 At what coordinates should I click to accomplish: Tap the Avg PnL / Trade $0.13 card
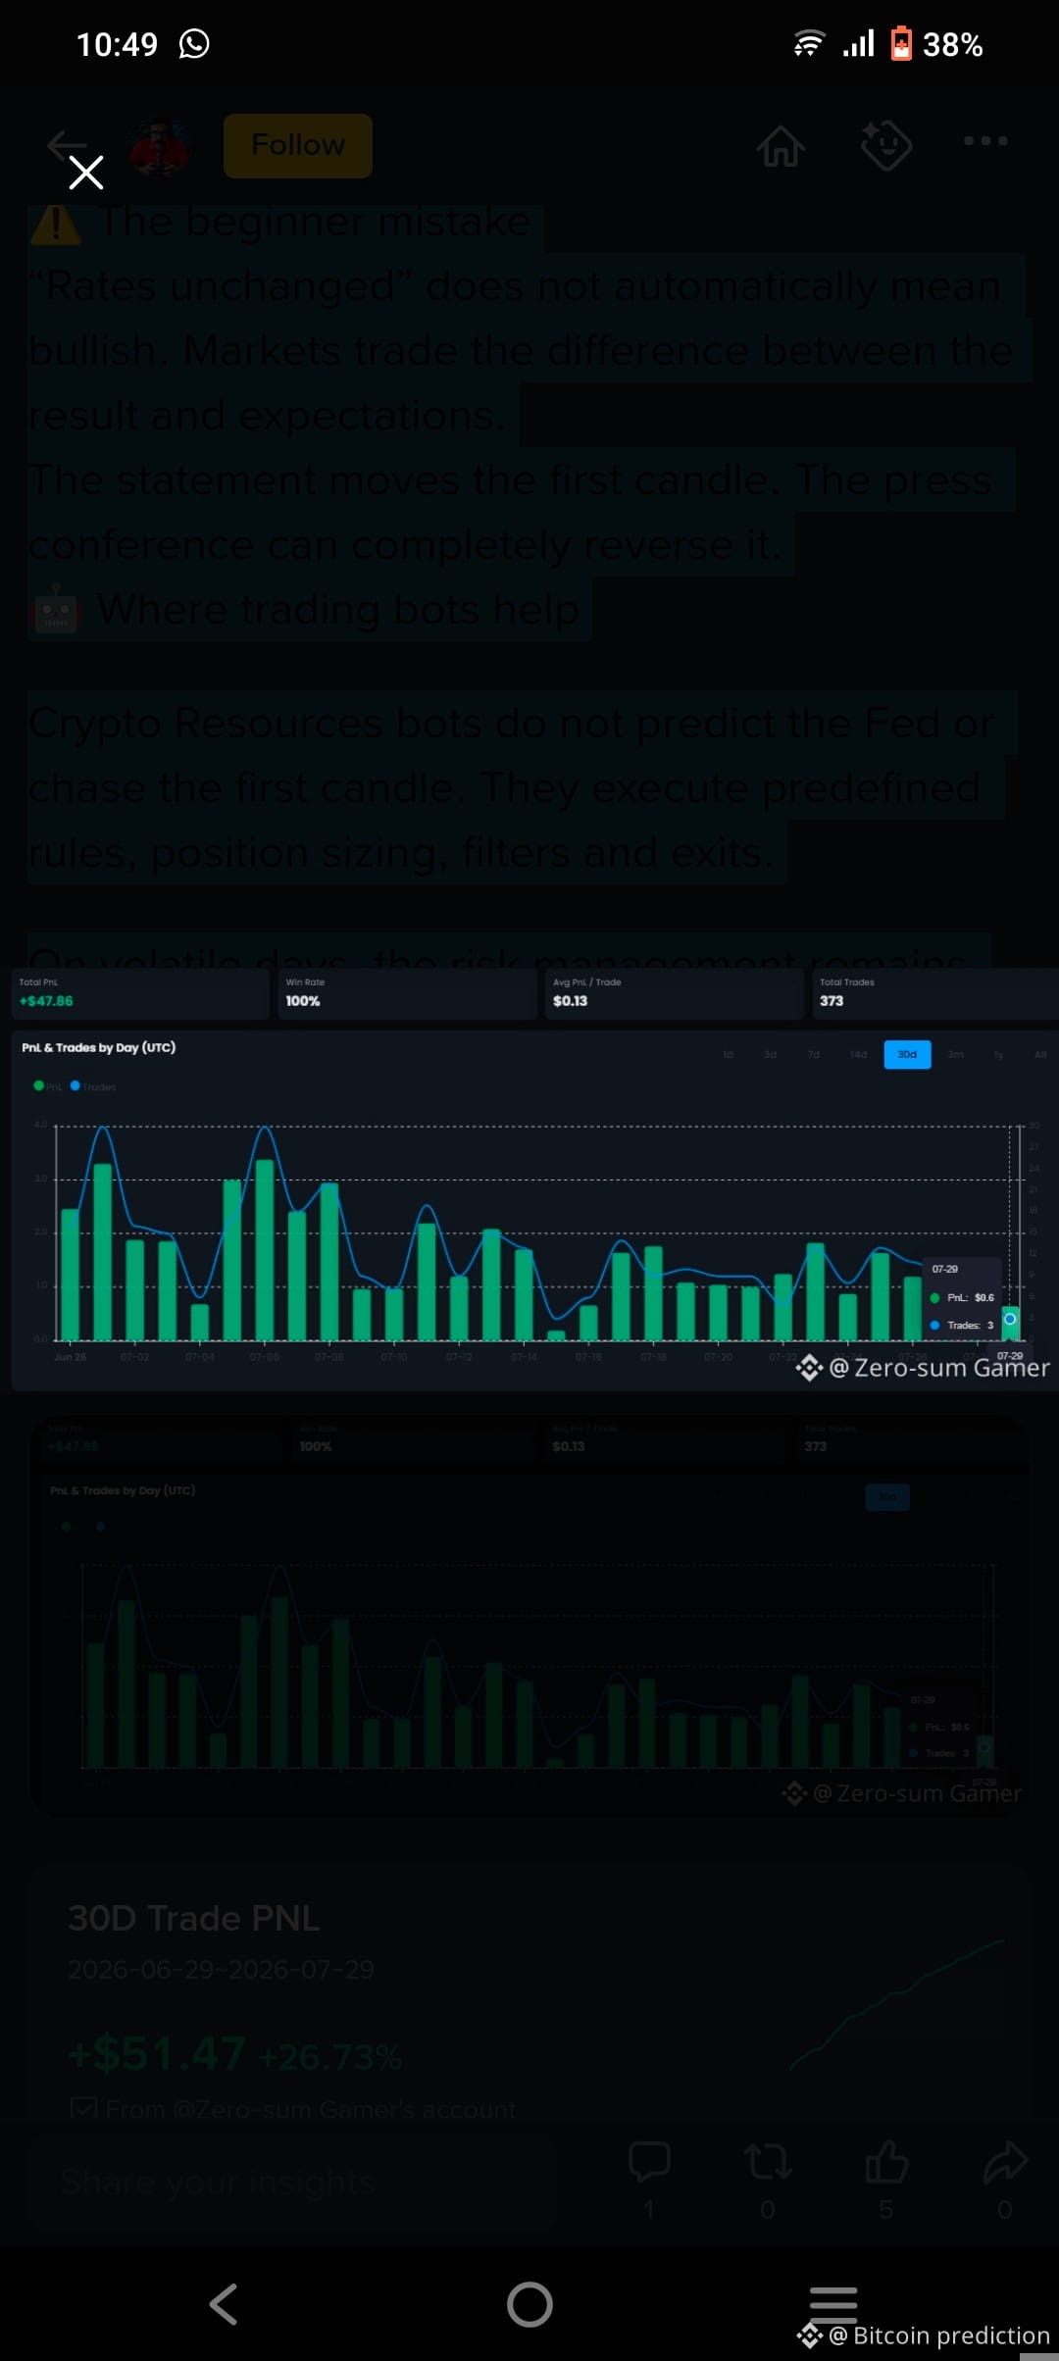(674, 993)
